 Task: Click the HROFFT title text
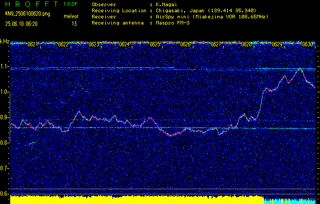(32, 4)
